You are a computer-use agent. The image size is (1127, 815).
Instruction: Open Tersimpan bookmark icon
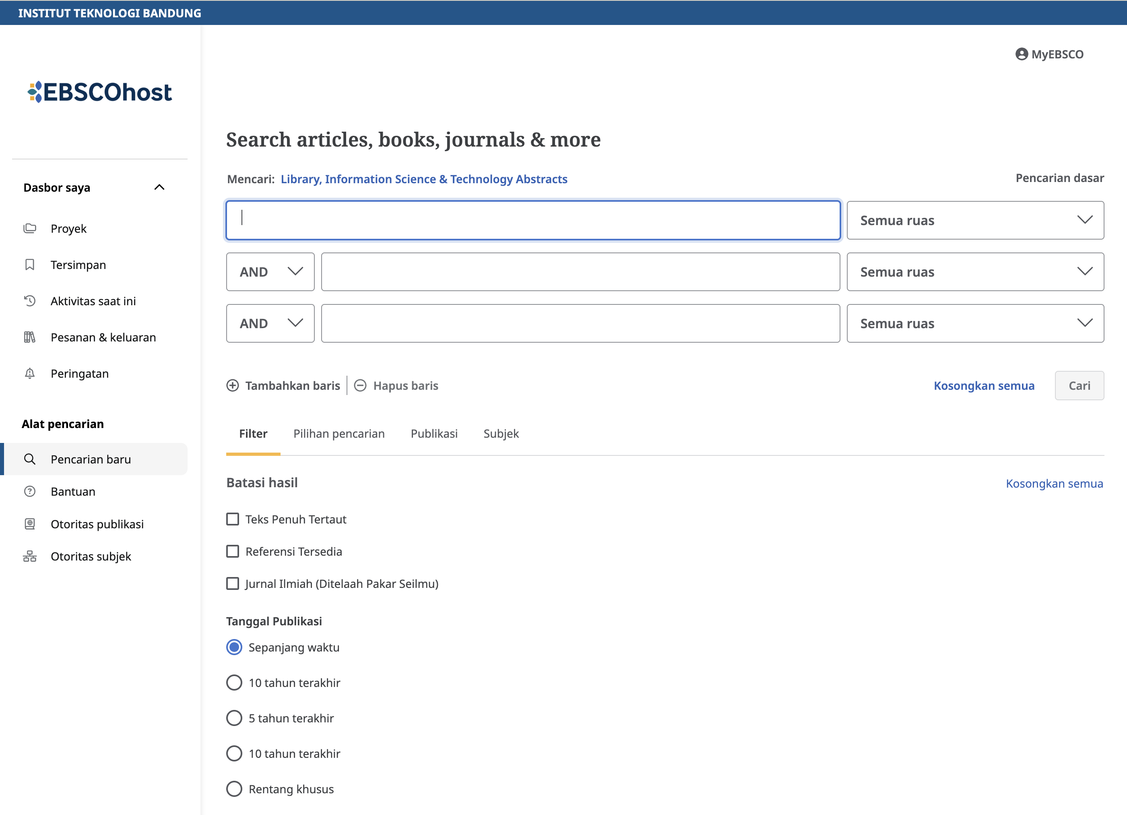click(x=30, y=265)
